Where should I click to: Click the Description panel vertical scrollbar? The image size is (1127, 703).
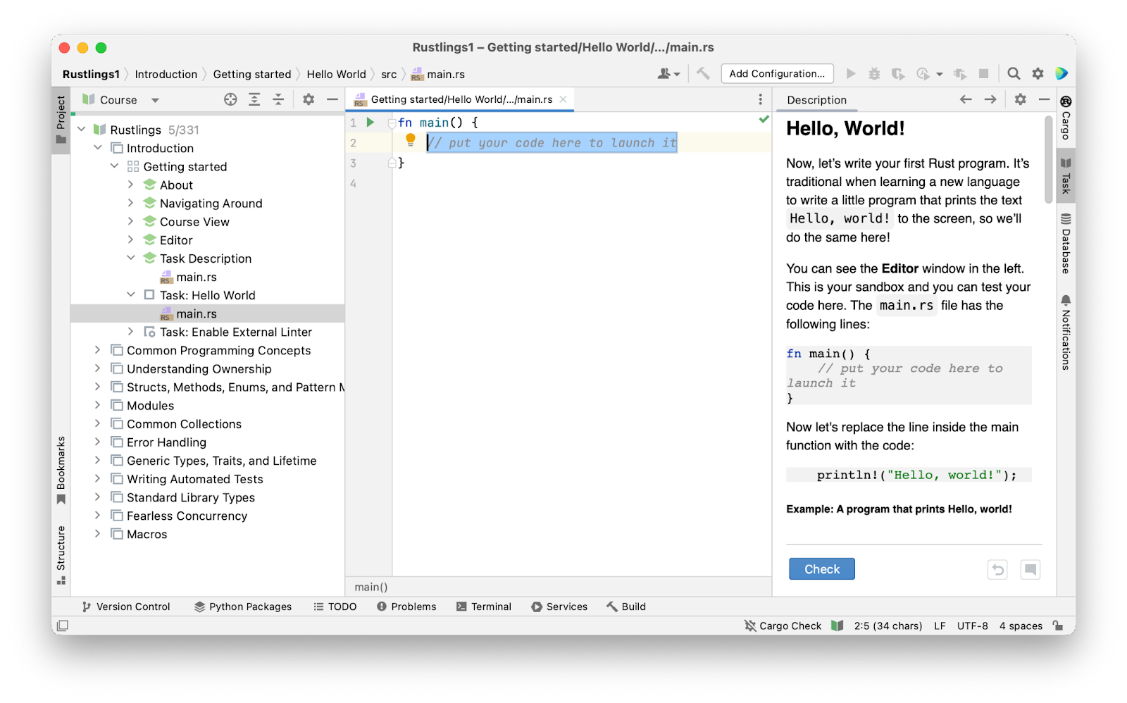click(x=1048, y=158)
